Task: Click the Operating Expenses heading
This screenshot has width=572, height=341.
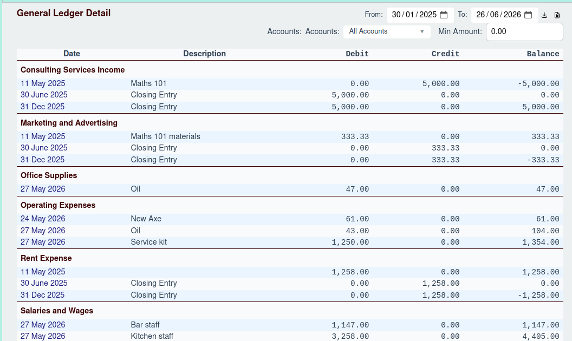Action: pyautogui.click(x=58, y=205)
